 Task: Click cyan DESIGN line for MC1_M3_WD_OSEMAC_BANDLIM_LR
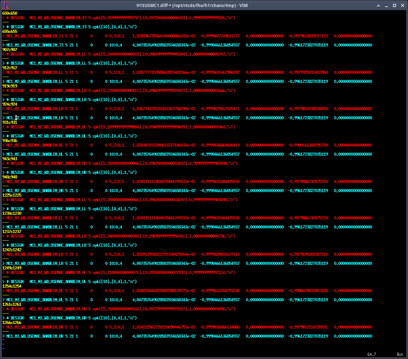point(70,245)
